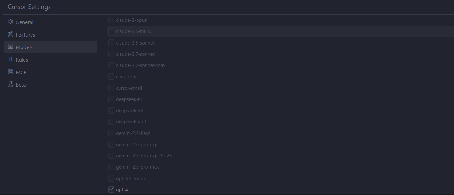Check the claude-3.5-haiku model checkbox

pos(111,31)
